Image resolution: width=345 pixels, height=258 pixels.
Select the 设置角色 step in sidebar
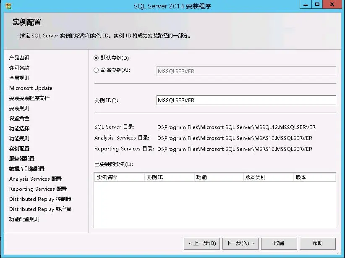pos(19,118)
